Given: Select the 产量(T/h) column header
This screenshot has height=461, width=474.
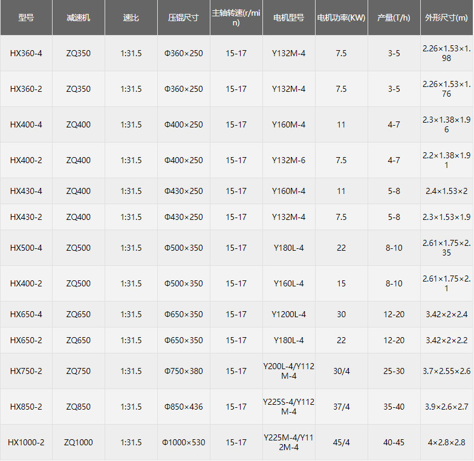Looking at the screenshot, I should [x=394, y=18].
